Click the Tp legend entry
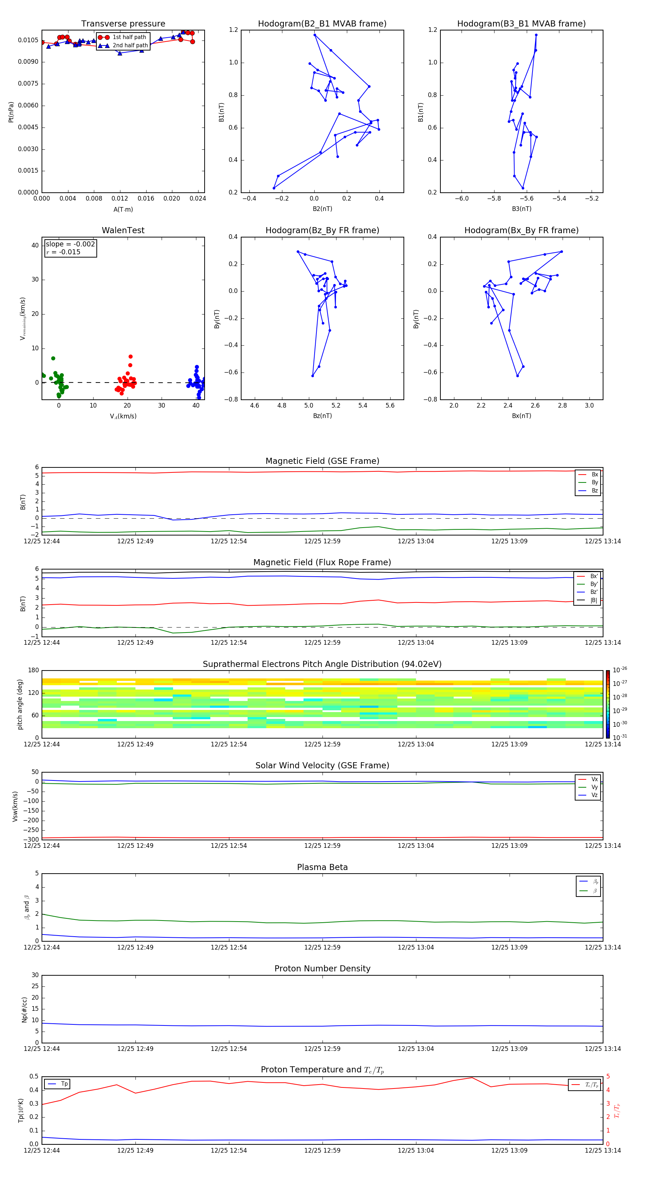645x1182 pixels. click(57, 1084)
